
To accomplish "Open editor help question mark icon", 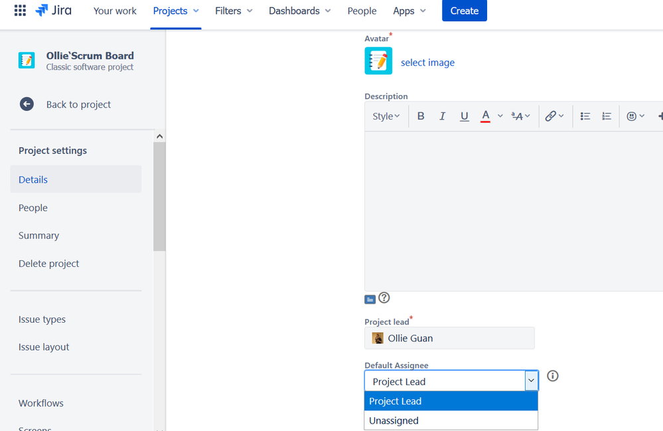I will pos(384,298).
